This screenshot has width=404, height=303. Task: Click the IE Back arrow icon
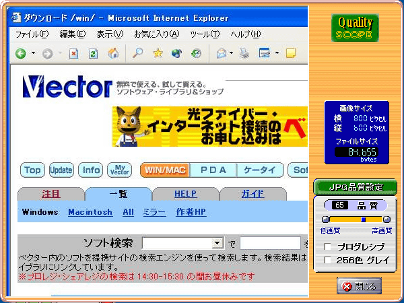[x=21, y=54]
